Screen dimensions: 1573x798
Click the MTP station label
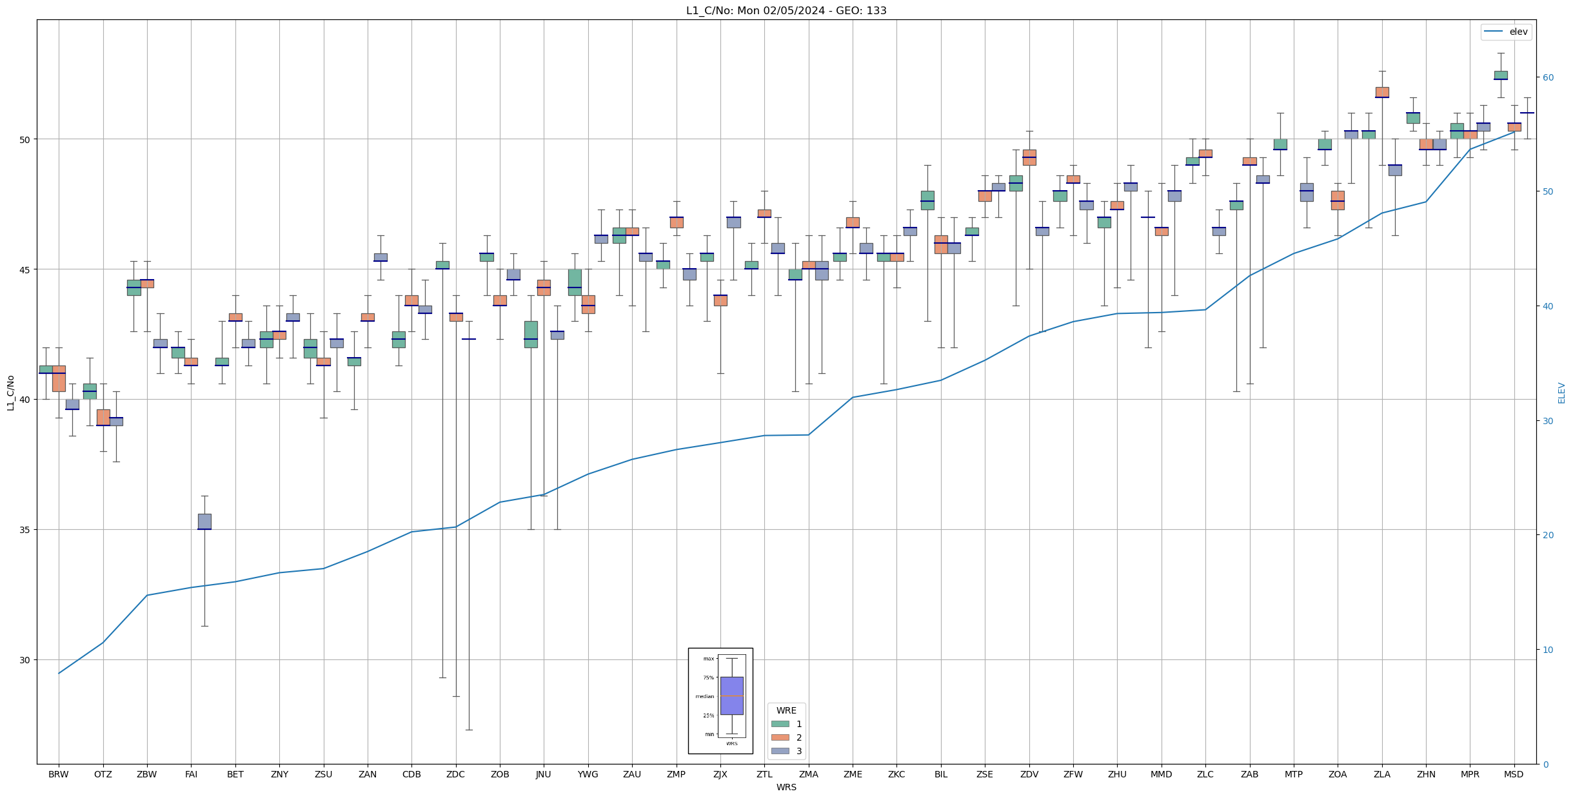pos(1294,774)
